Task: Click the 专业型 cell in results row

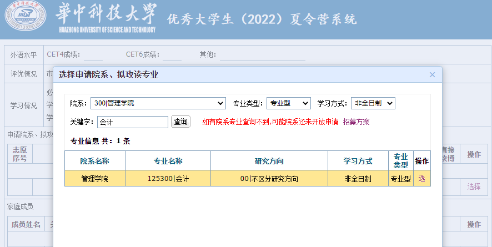Action: pos(401,179)
